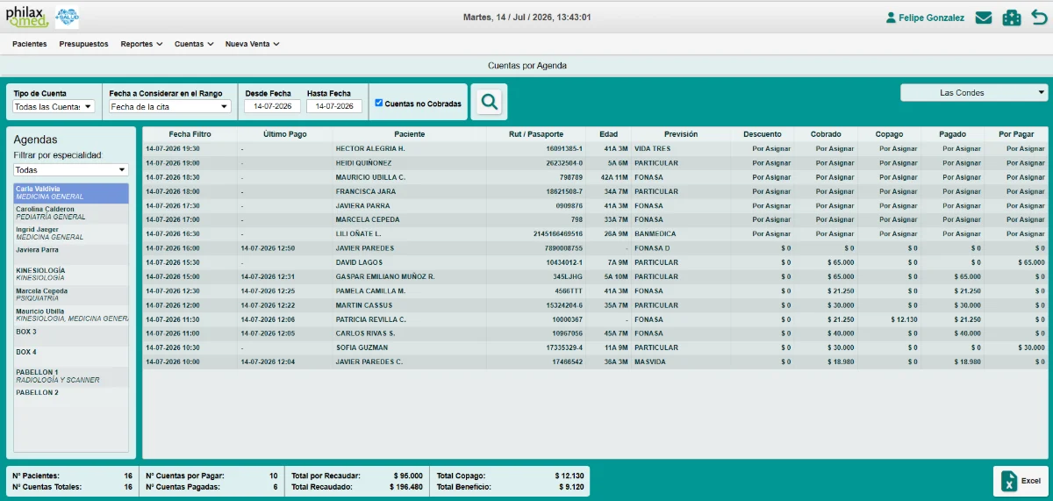Open Felipe Gonzalez user profile link
Viewport: 1053px width, 501px height.
[x=932, y=18]
